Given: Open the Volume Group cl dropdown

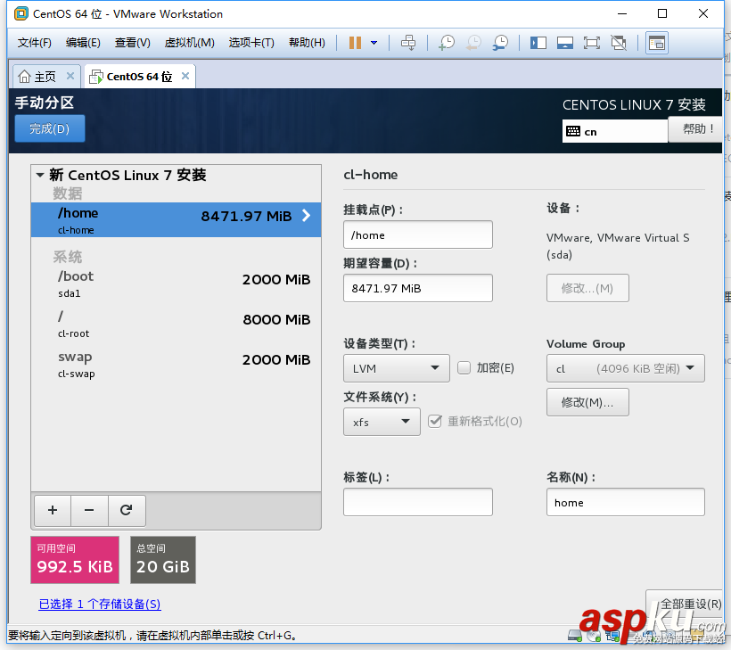Looking at the screenshot, I should point(625,368).
